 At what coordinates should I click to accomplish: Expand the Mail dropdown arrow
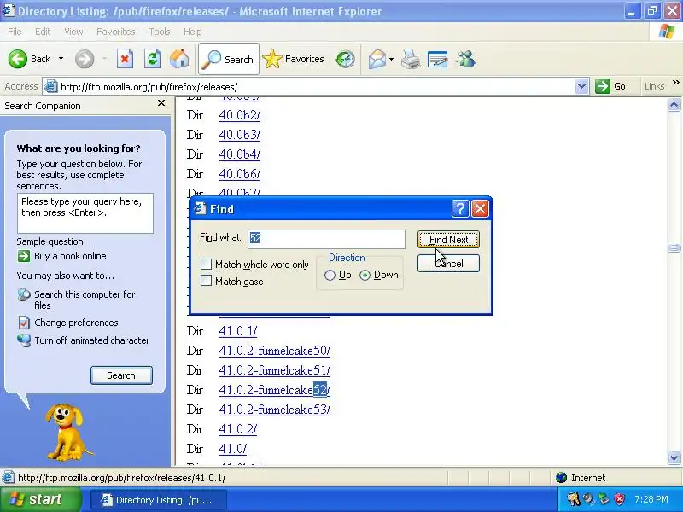point(391,59)
